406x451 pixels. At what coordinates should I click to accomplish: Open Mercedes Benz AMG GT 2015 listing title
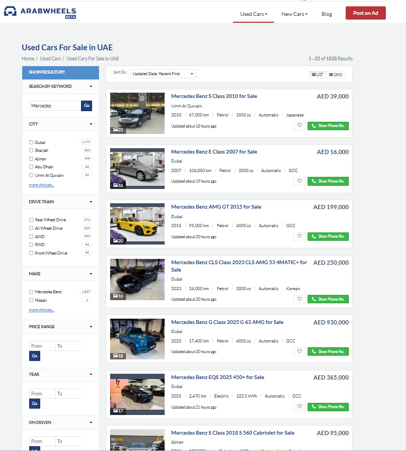pos(216,207)
